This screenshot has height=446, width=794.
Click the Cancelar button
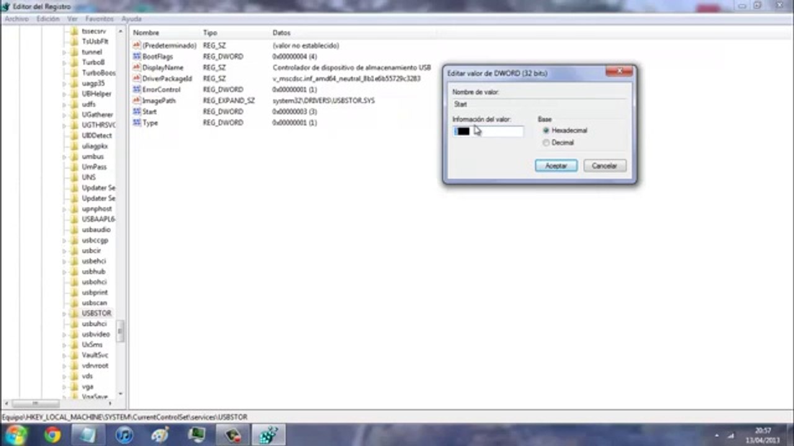[x=604, y=166]
